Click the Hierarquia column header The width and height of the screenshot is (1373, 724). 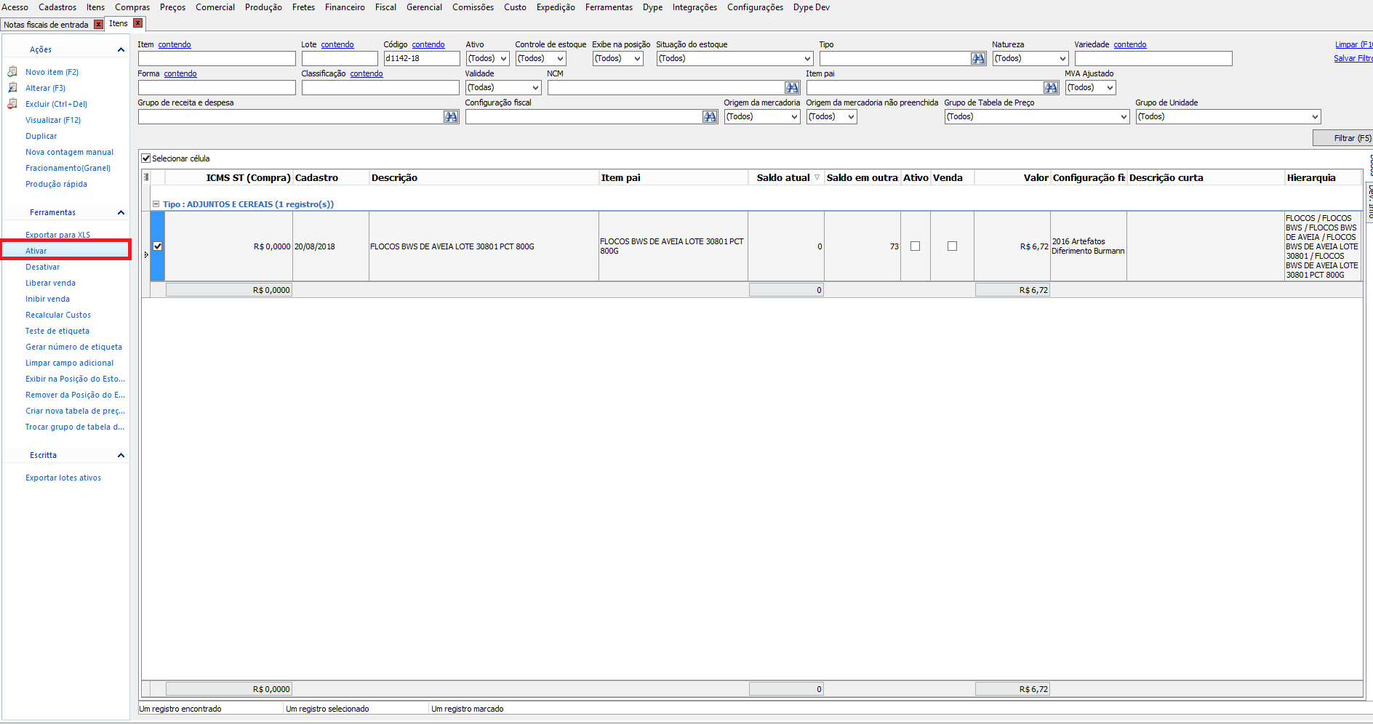point(1323,177)
